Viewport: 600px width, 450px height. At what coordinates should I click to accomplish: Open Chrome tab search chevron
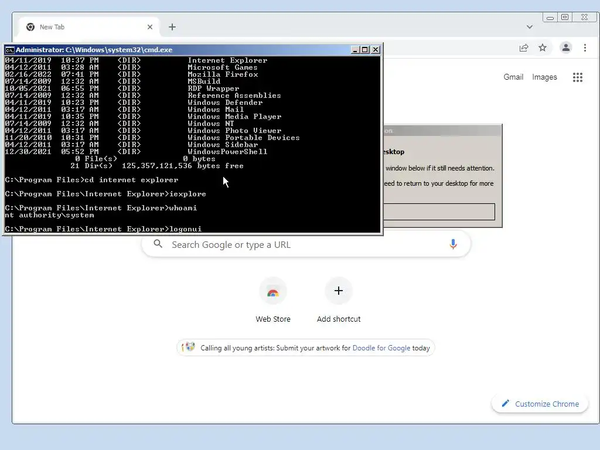click(530, 27)
